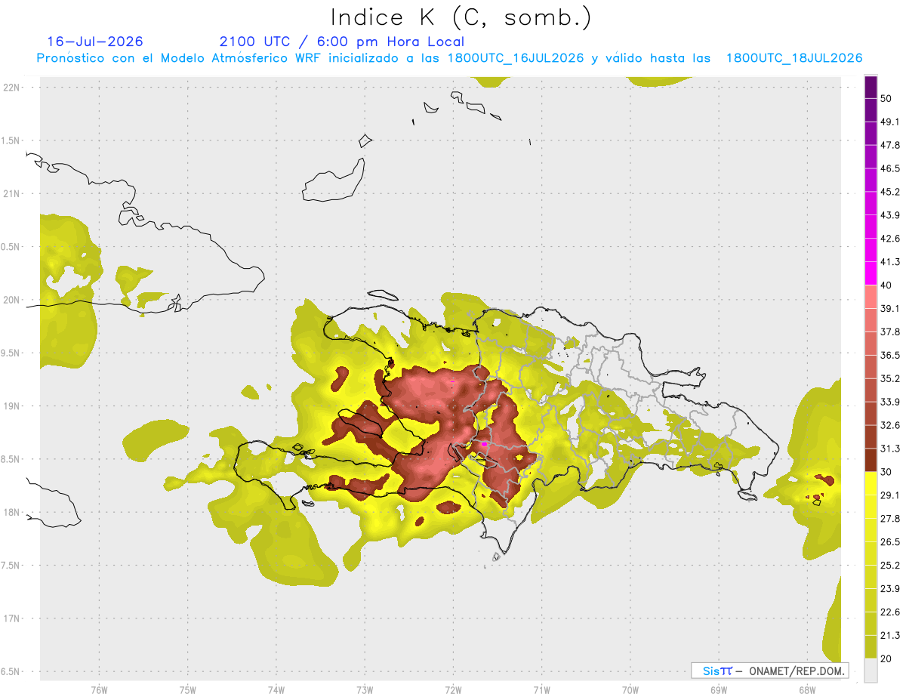This screenshot has width=906, height=700.
Task: Click the colorbar value 45.2
Action: [x=890, y=192]
